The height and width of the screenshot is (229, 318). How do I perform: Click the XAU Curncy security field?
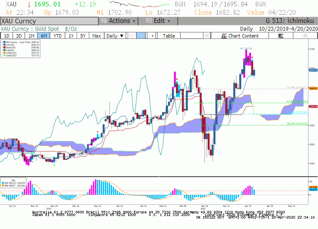click(x=49, y=21)
